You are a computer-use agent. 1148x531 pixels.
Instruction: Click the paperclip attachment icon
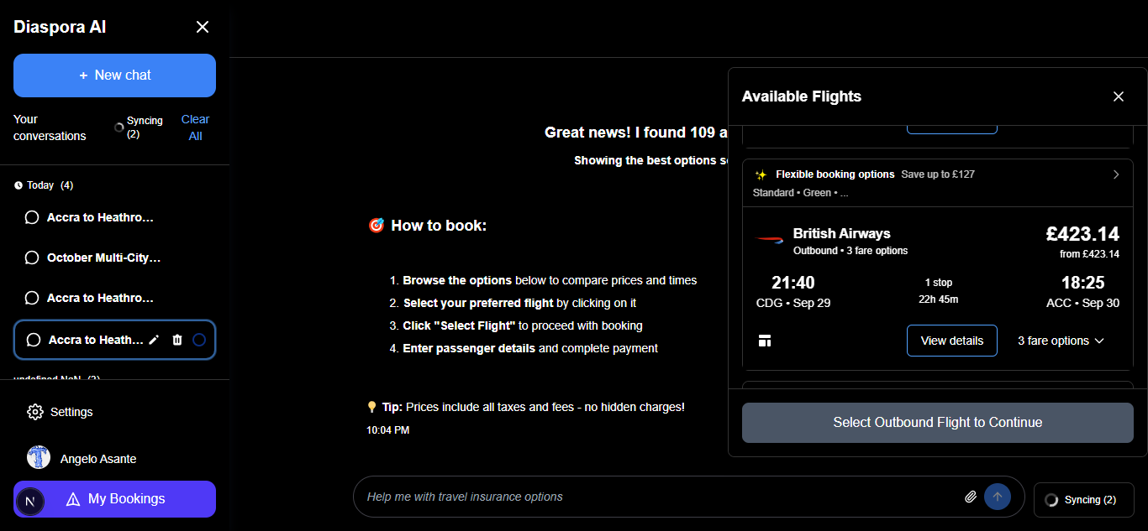(971, 497)
